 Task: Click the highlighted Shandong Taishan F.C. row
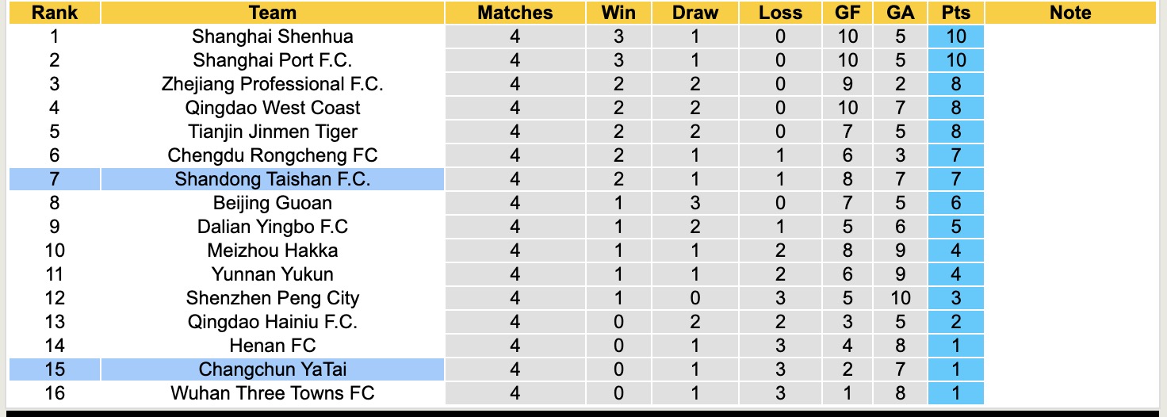point(272,179)
